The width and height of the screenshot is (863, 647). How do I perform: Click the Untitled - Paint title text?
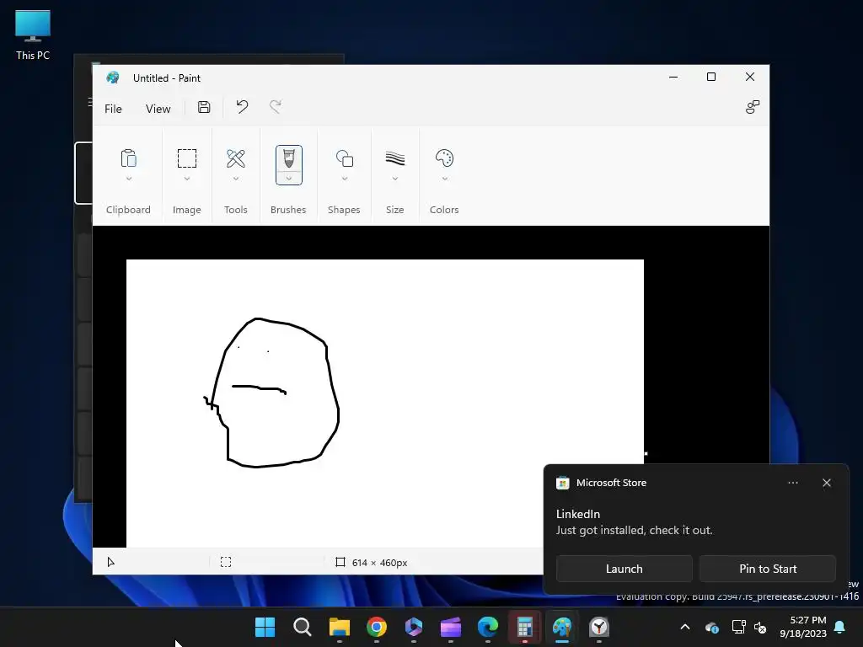(x=167, y=78)
